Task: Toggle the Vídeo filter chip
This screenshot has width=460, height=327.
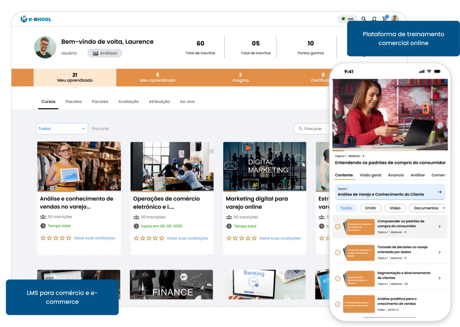Action: tap(395, 208)
